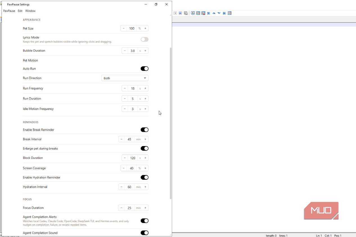Click save recorded macro icon in Notepad++ toolbar

tap(186, 13)
